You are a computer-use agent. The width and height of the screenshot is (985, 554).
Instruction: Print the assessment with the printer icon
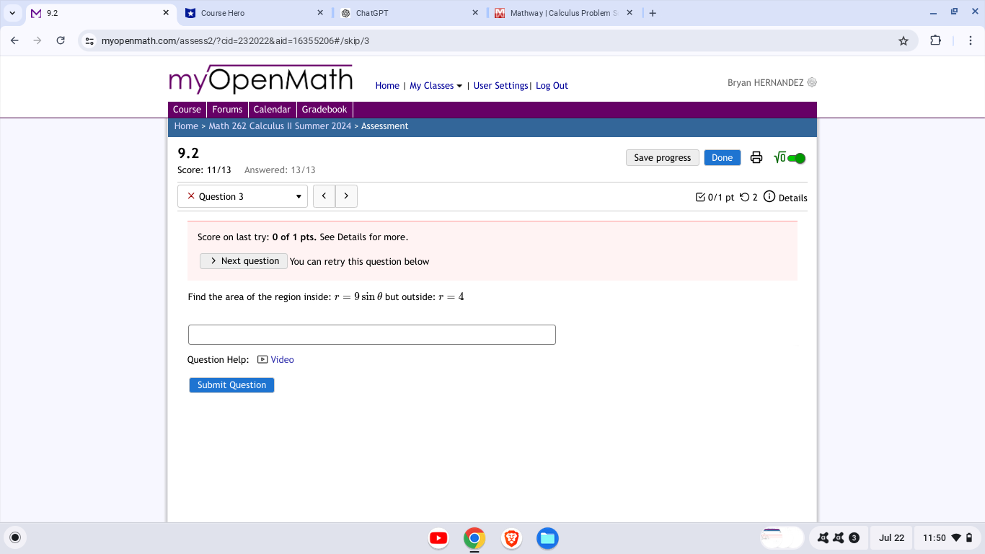[x=756, y=157]
